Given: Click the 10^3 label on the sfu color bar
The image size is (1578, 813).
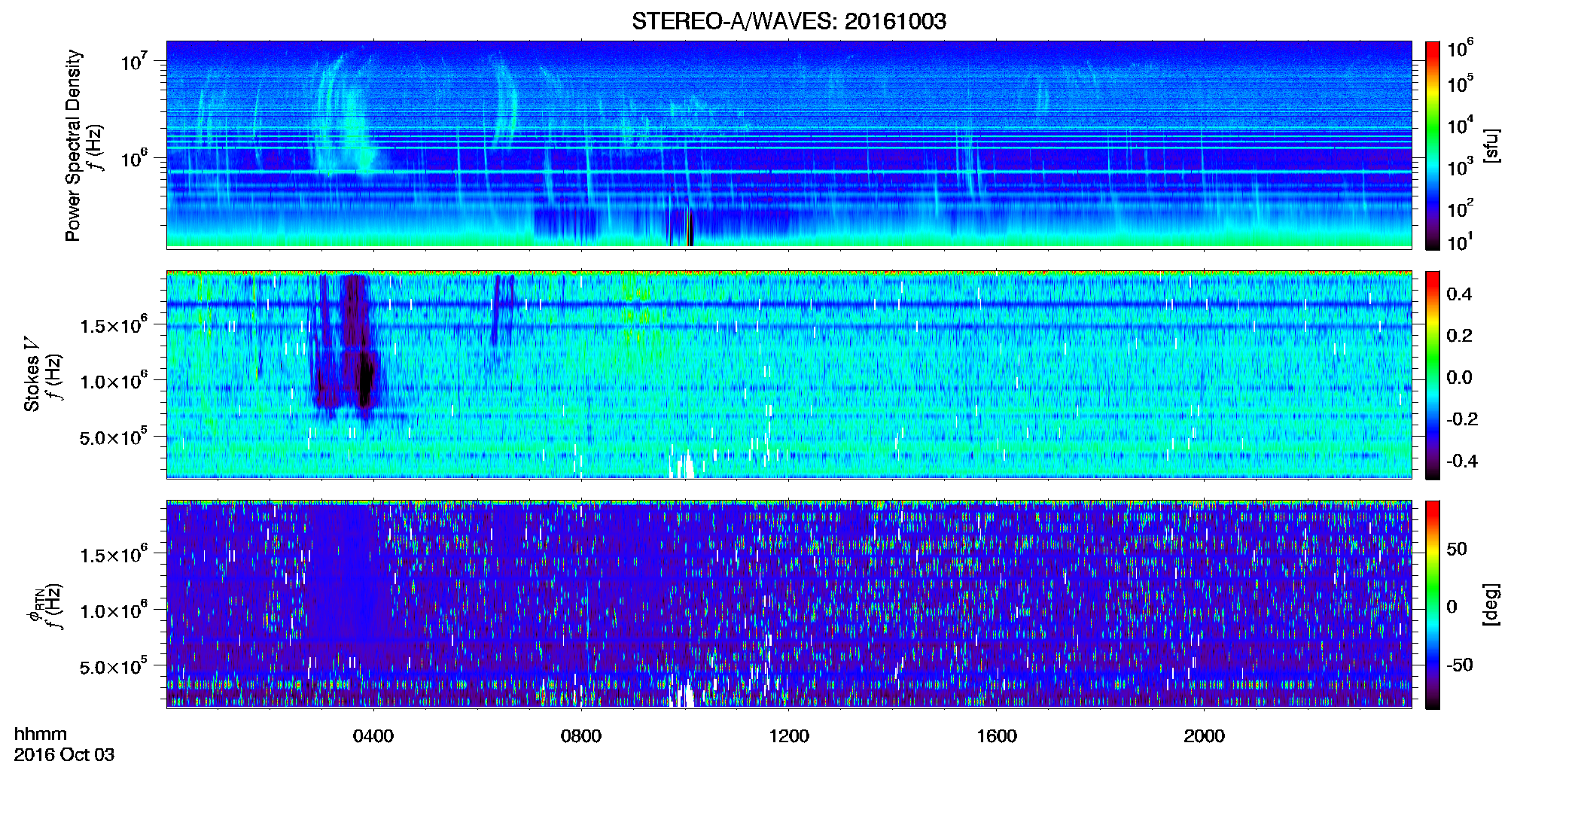Looking at the screenshot, I should 1461,166.
